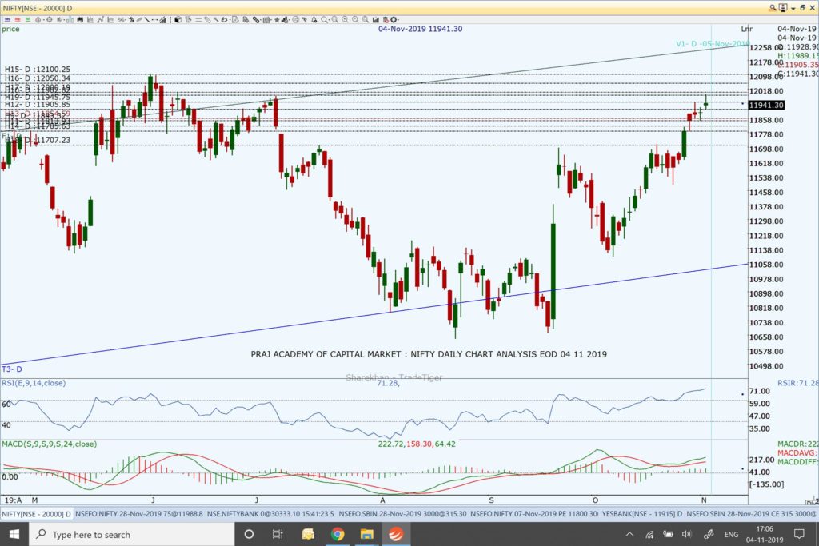Click the volume speaker tray icon
This screenshot has height=546, width=819.
(687, 534)
